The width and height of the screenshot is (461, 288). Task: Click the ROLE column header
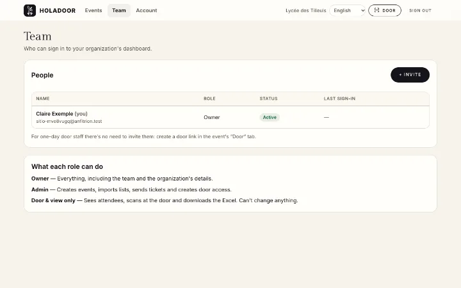tap(209, 99)
